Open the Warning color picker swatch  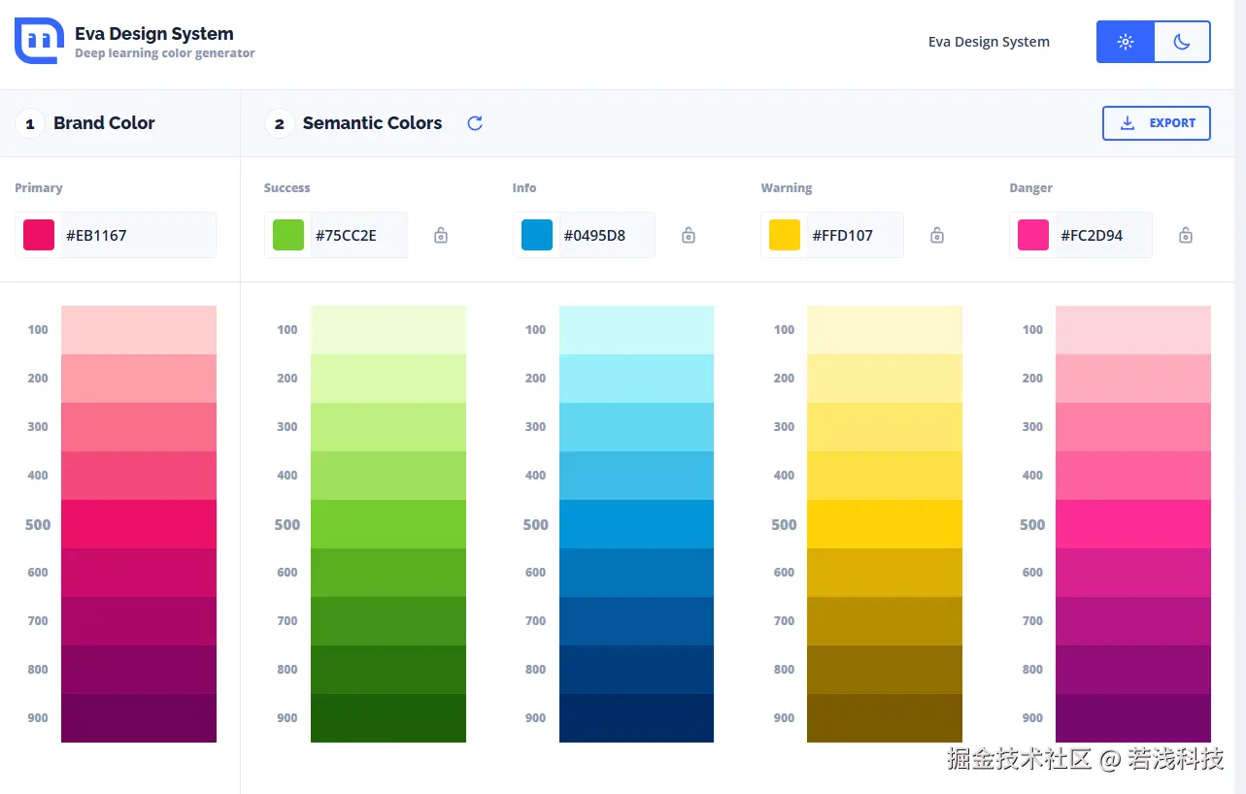pos(785,235)
